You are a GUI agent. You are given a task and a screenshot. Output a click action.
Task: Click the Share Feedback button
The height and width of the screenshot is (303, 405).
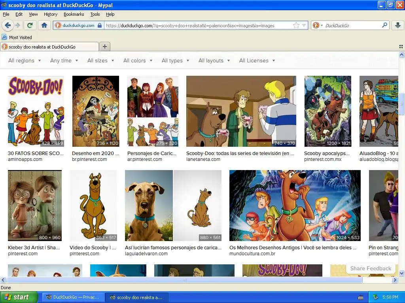pyautogui.click(x=371, y=268)
